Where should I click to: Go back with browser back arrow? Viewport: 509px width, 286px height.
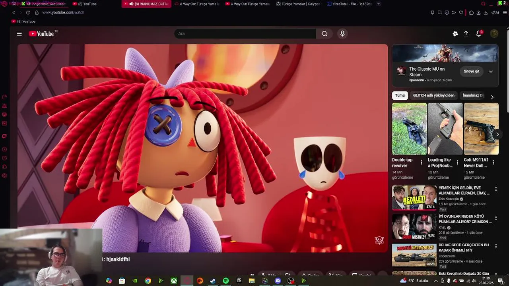14,13
